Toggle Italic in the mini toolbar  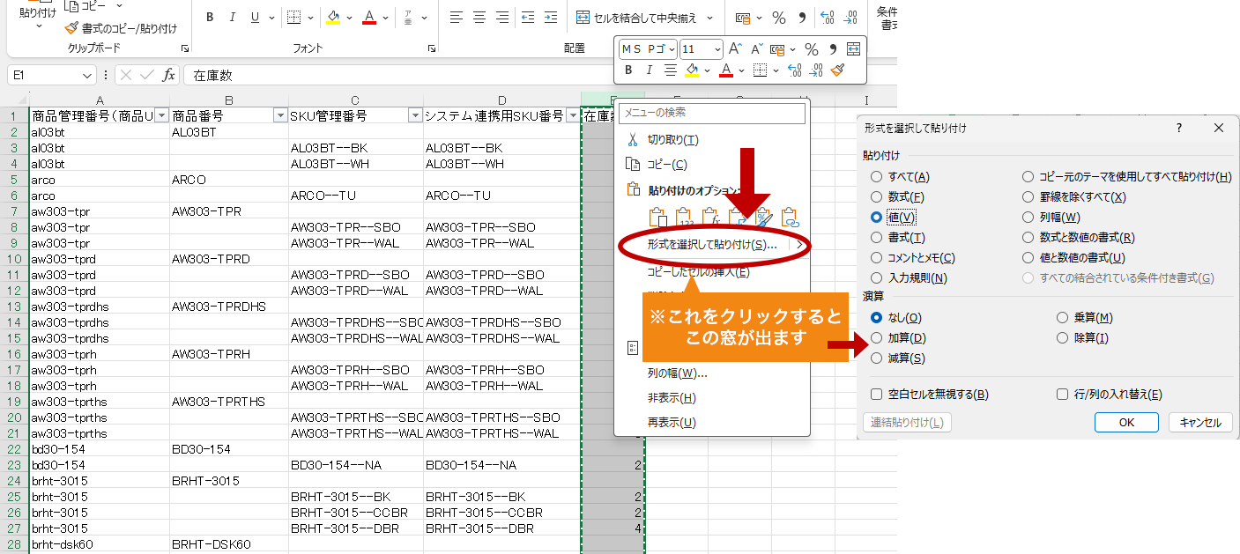[650, 70]
